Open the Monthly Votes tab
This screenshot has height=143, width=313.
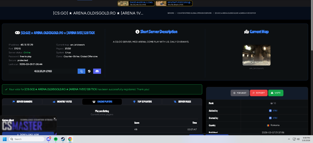62,102
